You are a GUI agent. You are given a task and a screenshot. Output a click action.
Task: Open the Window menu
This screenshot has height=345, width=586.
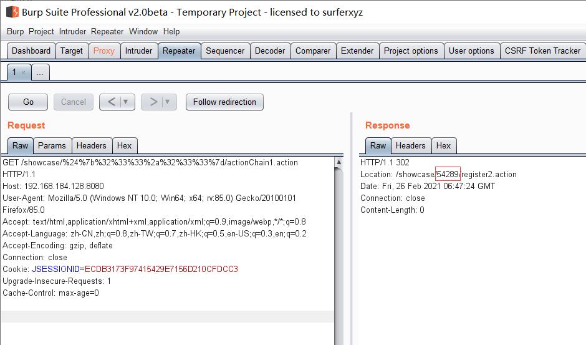[143, 31]
